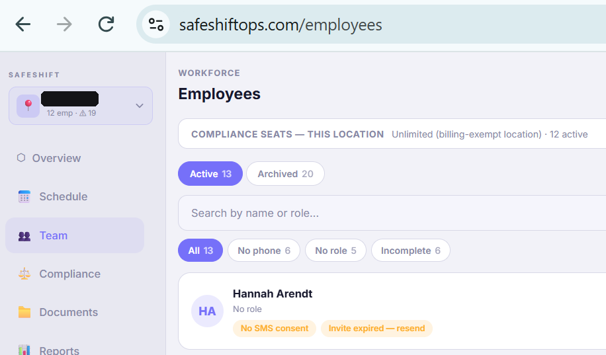Click the Overview hexagon icon

coord(21,157)
